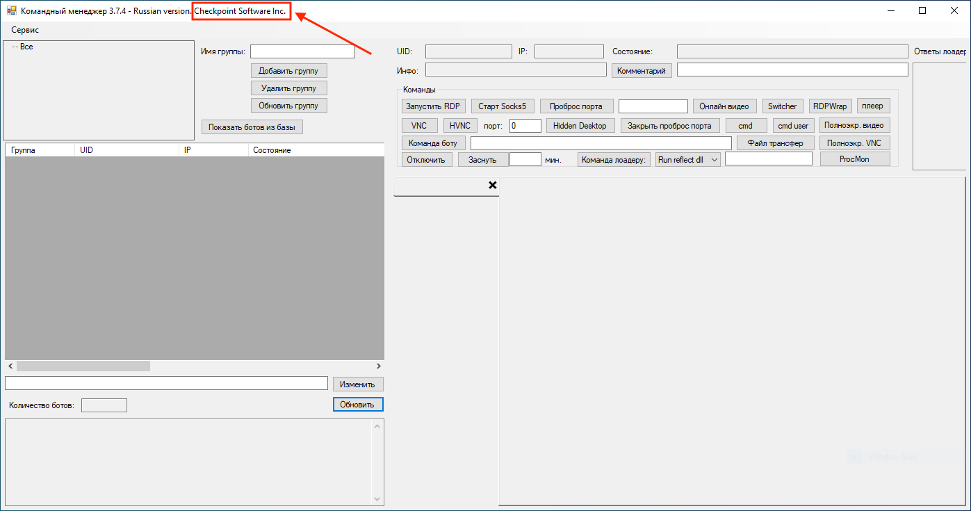Click the Инфо text field
Screen dimensions: 971x511
click(x=516, y=70)
